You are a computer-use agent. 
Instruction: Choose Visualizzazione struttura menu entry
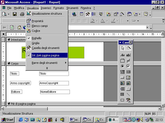pyautogui.click(x=47, y=14)
